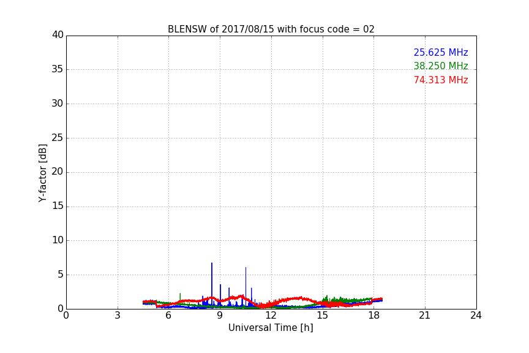This screenshot has height=353, width=529.
Task: Click the 35 tick label on the Y-factor axis
Action: click(58, 69)
